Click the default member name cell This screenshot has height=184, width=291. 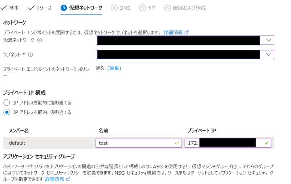17,143
